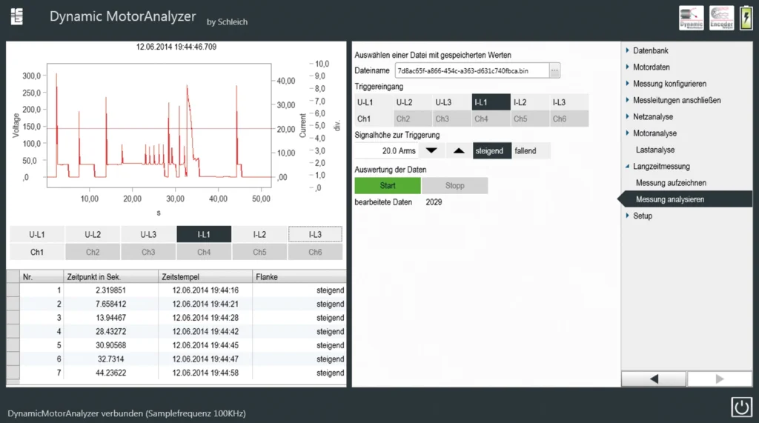
Task: Go back using the left navigation arrow
Action: click(x=653, y=379)
